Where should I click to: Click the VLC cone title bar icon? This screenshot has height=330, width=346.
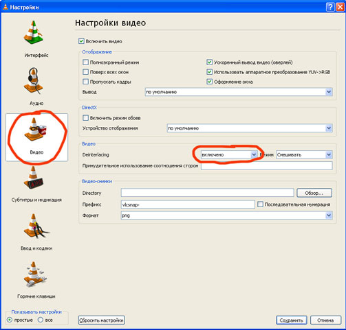pos(6,7)
